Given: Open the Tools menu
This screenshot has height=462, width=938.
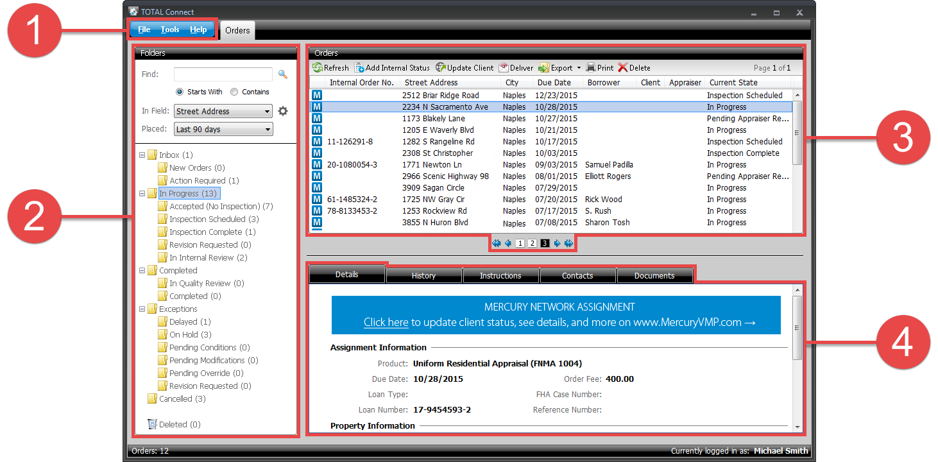Looking at the screenshot, I should (x=170, y=30).
